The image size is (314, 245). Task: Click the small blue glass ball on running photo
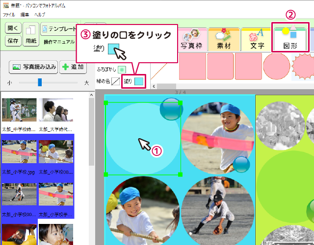(x=241, y=165)
